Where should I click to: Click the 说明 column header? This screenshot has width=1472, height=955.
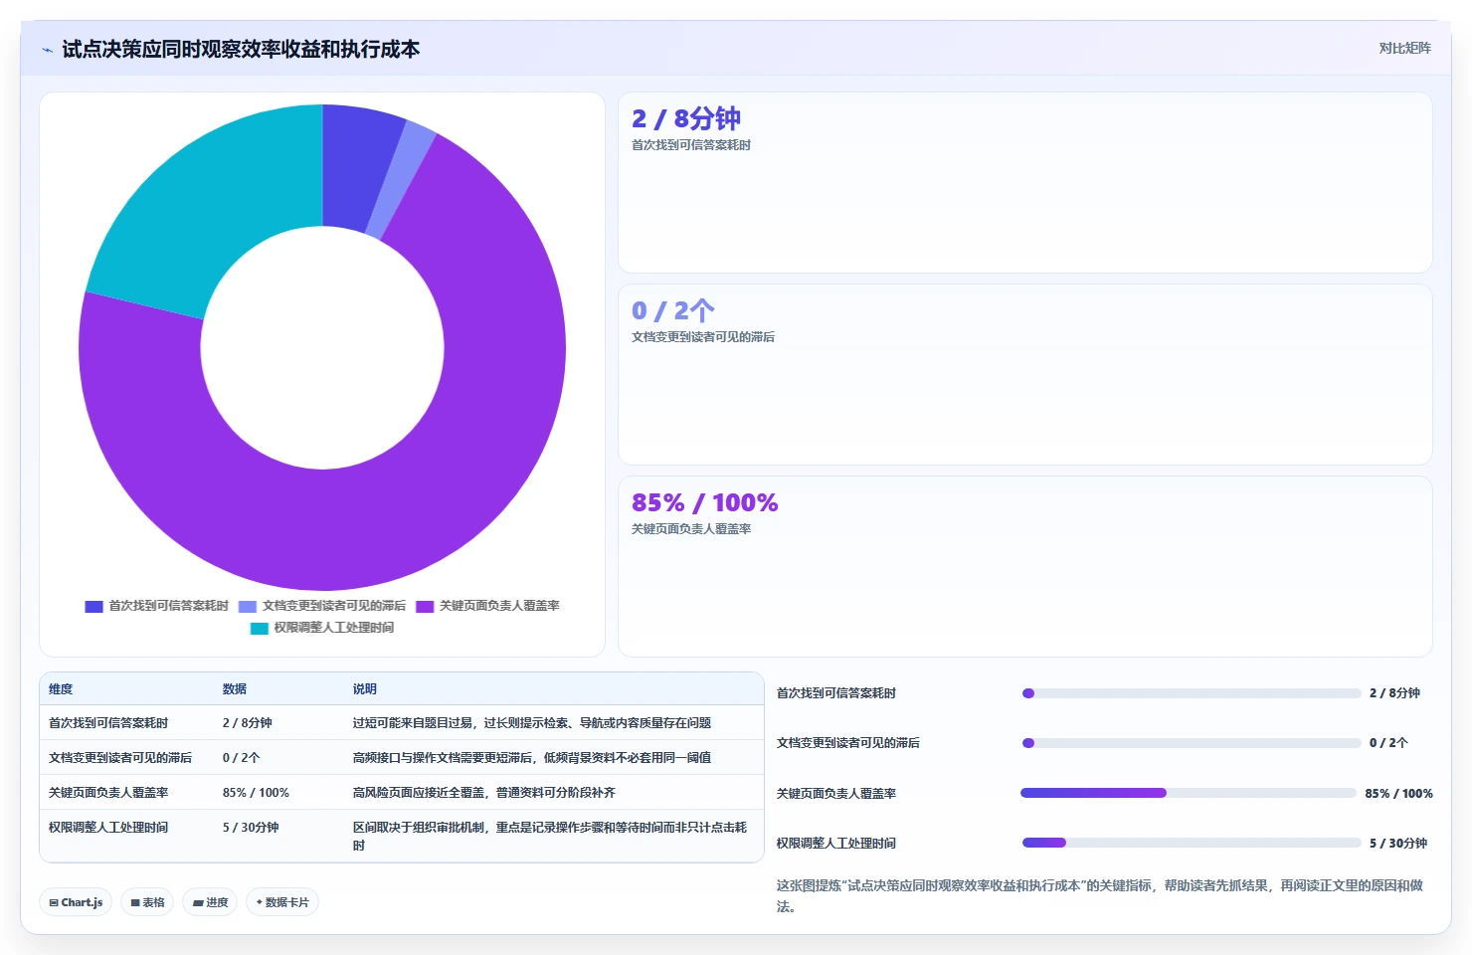pyautogui.click(x=365, y=688)
